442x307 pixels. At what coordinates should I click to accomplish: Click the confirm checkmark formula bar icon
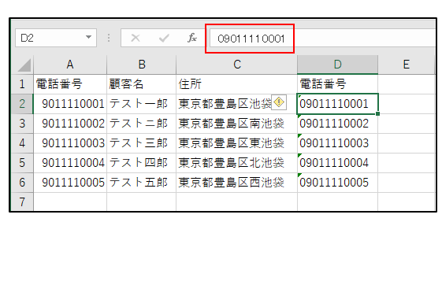[x=164, y=38]
